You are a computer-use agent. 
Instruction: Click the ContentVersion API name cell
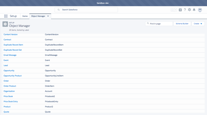coord(51,35)
